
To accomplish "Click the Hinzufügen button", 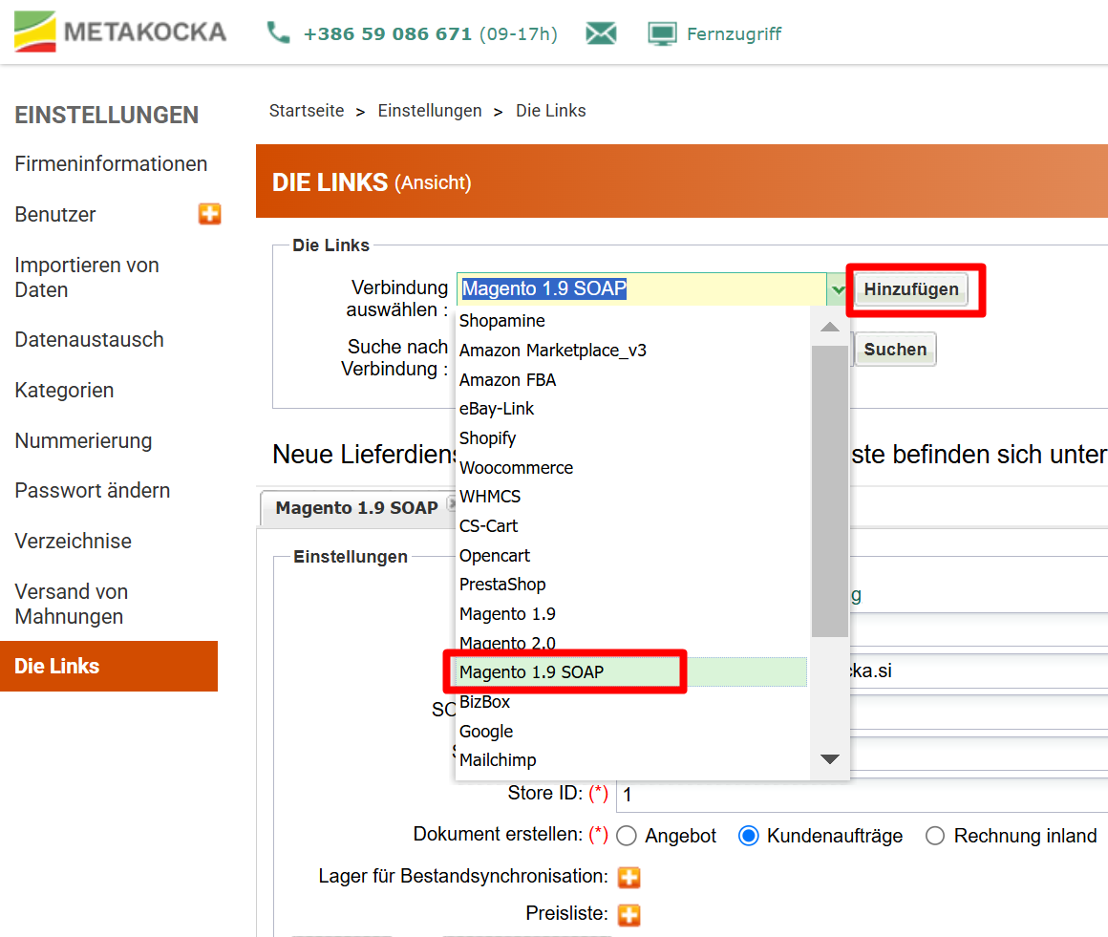I will 911,289.
